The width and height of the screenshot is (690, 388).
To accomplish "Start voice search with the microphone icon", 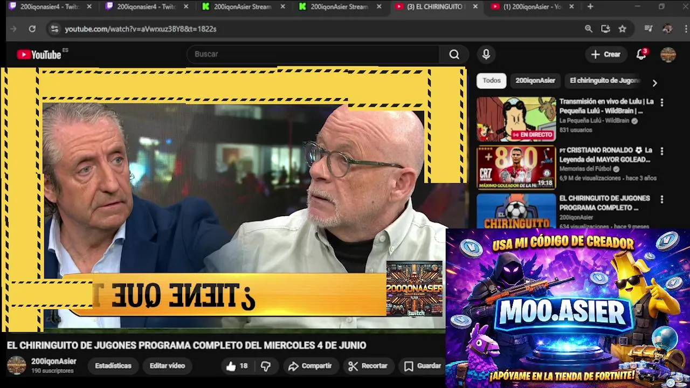I will [x=486, y=54].
